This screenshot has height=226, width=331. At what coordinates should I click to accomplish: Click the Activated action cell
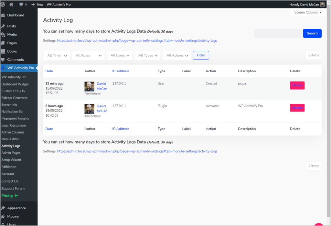213,106
